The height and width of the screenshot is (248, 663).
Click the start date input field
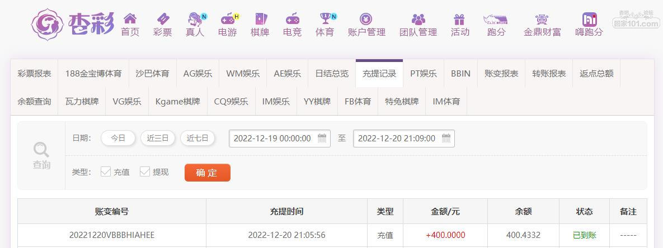point(272,139)
